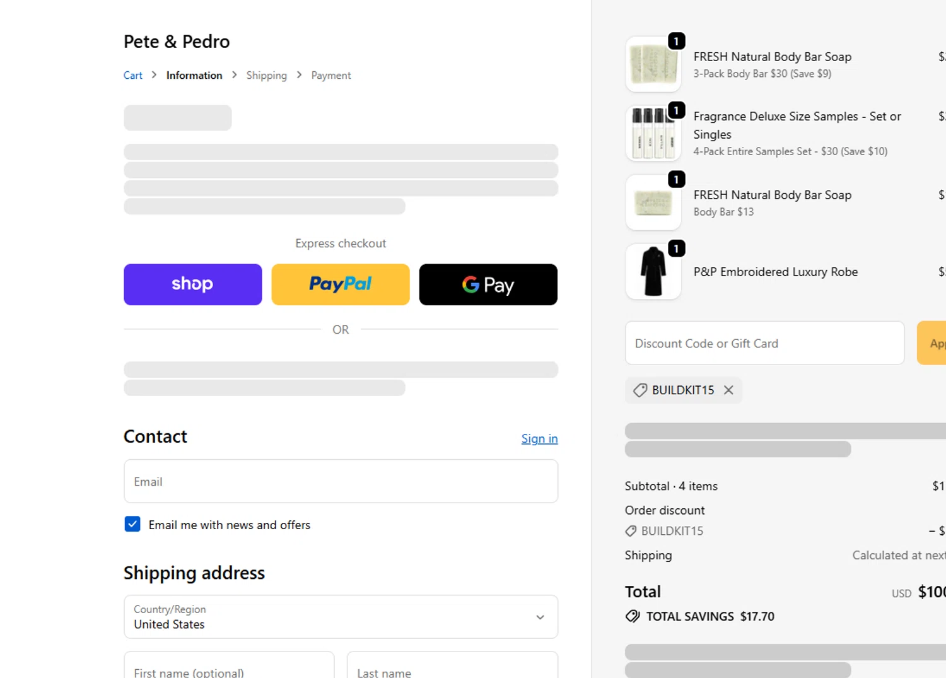Viewport: 946px width, 678px height.
Task: Focus the First name (optional) field
Action: 229,665
